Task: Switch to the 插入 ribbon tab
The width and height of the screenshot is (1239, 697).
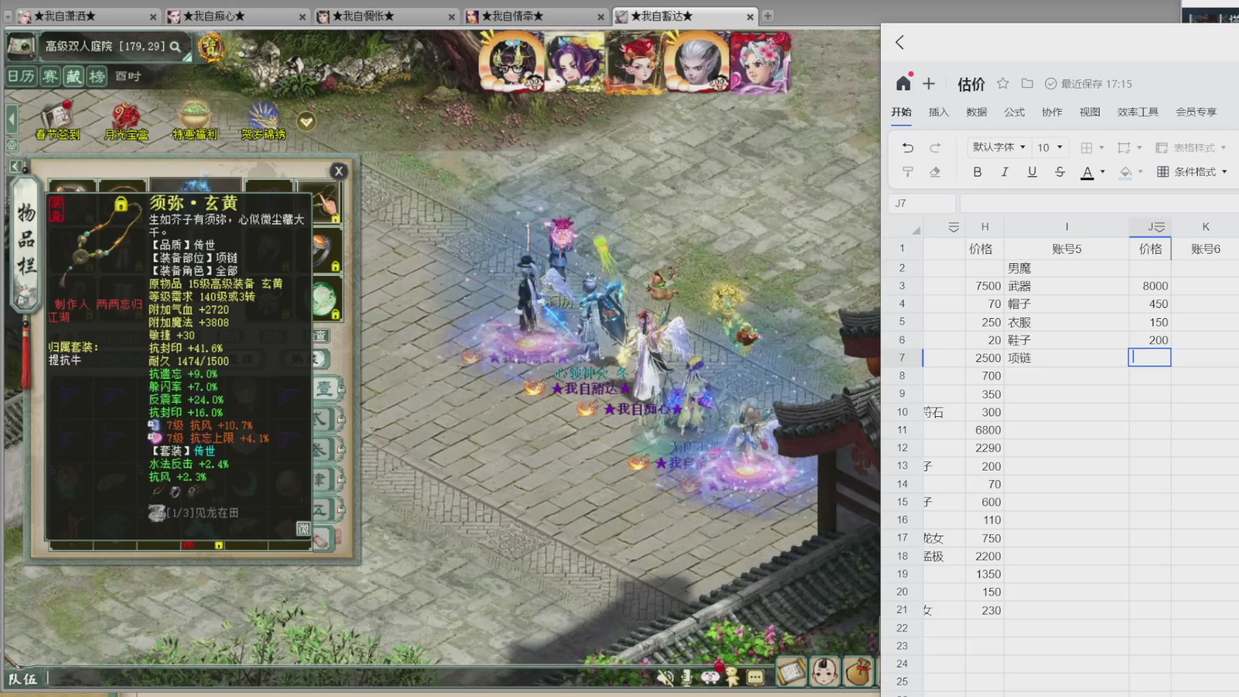Action: pos(938,112)
